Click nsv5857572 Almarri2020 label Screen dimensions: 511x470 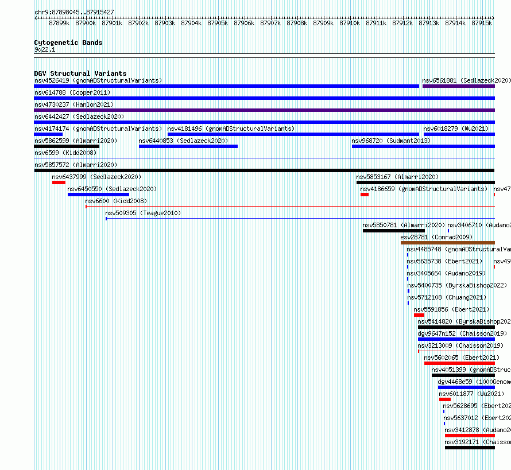[76, 165]
